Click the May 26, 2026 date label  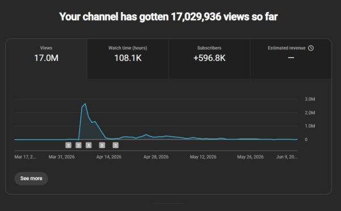[250, 157]
